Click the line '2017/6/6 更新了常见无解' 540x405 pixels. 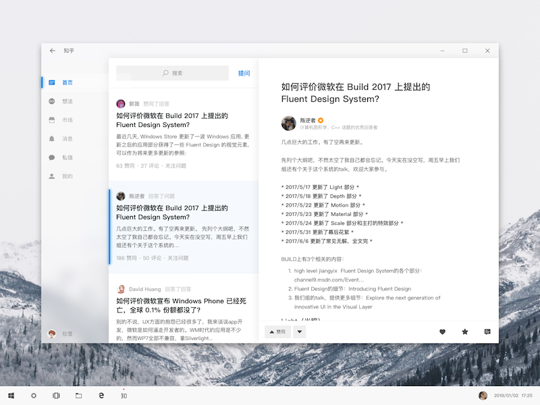point(327,241)
